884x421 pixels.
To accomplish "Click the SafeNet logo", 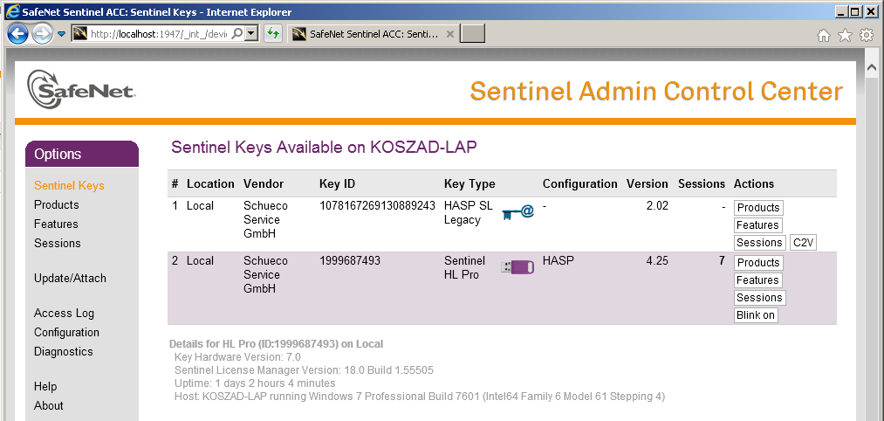I will pyautogui.click(x=80, y=89).
